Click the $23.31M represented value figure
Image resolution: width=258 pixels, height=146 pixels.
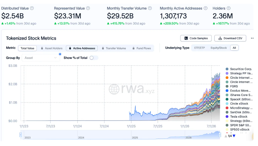68,16
